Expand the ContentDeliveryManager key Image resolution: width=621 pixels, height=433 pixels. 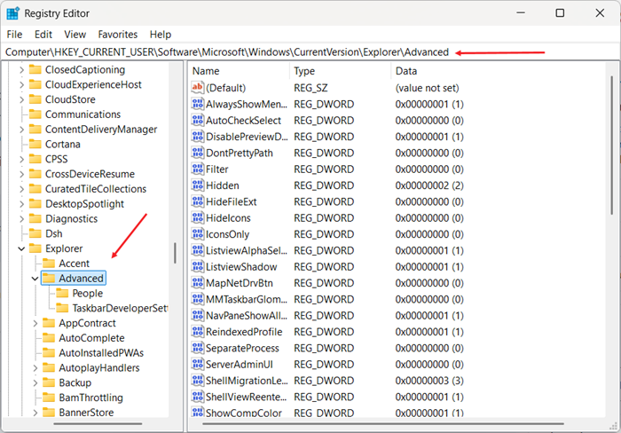pos(22,130)
